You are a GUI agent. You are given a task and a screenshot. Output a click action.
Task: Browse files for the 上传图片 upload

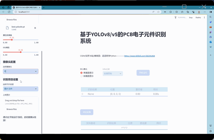coord(12,109)
